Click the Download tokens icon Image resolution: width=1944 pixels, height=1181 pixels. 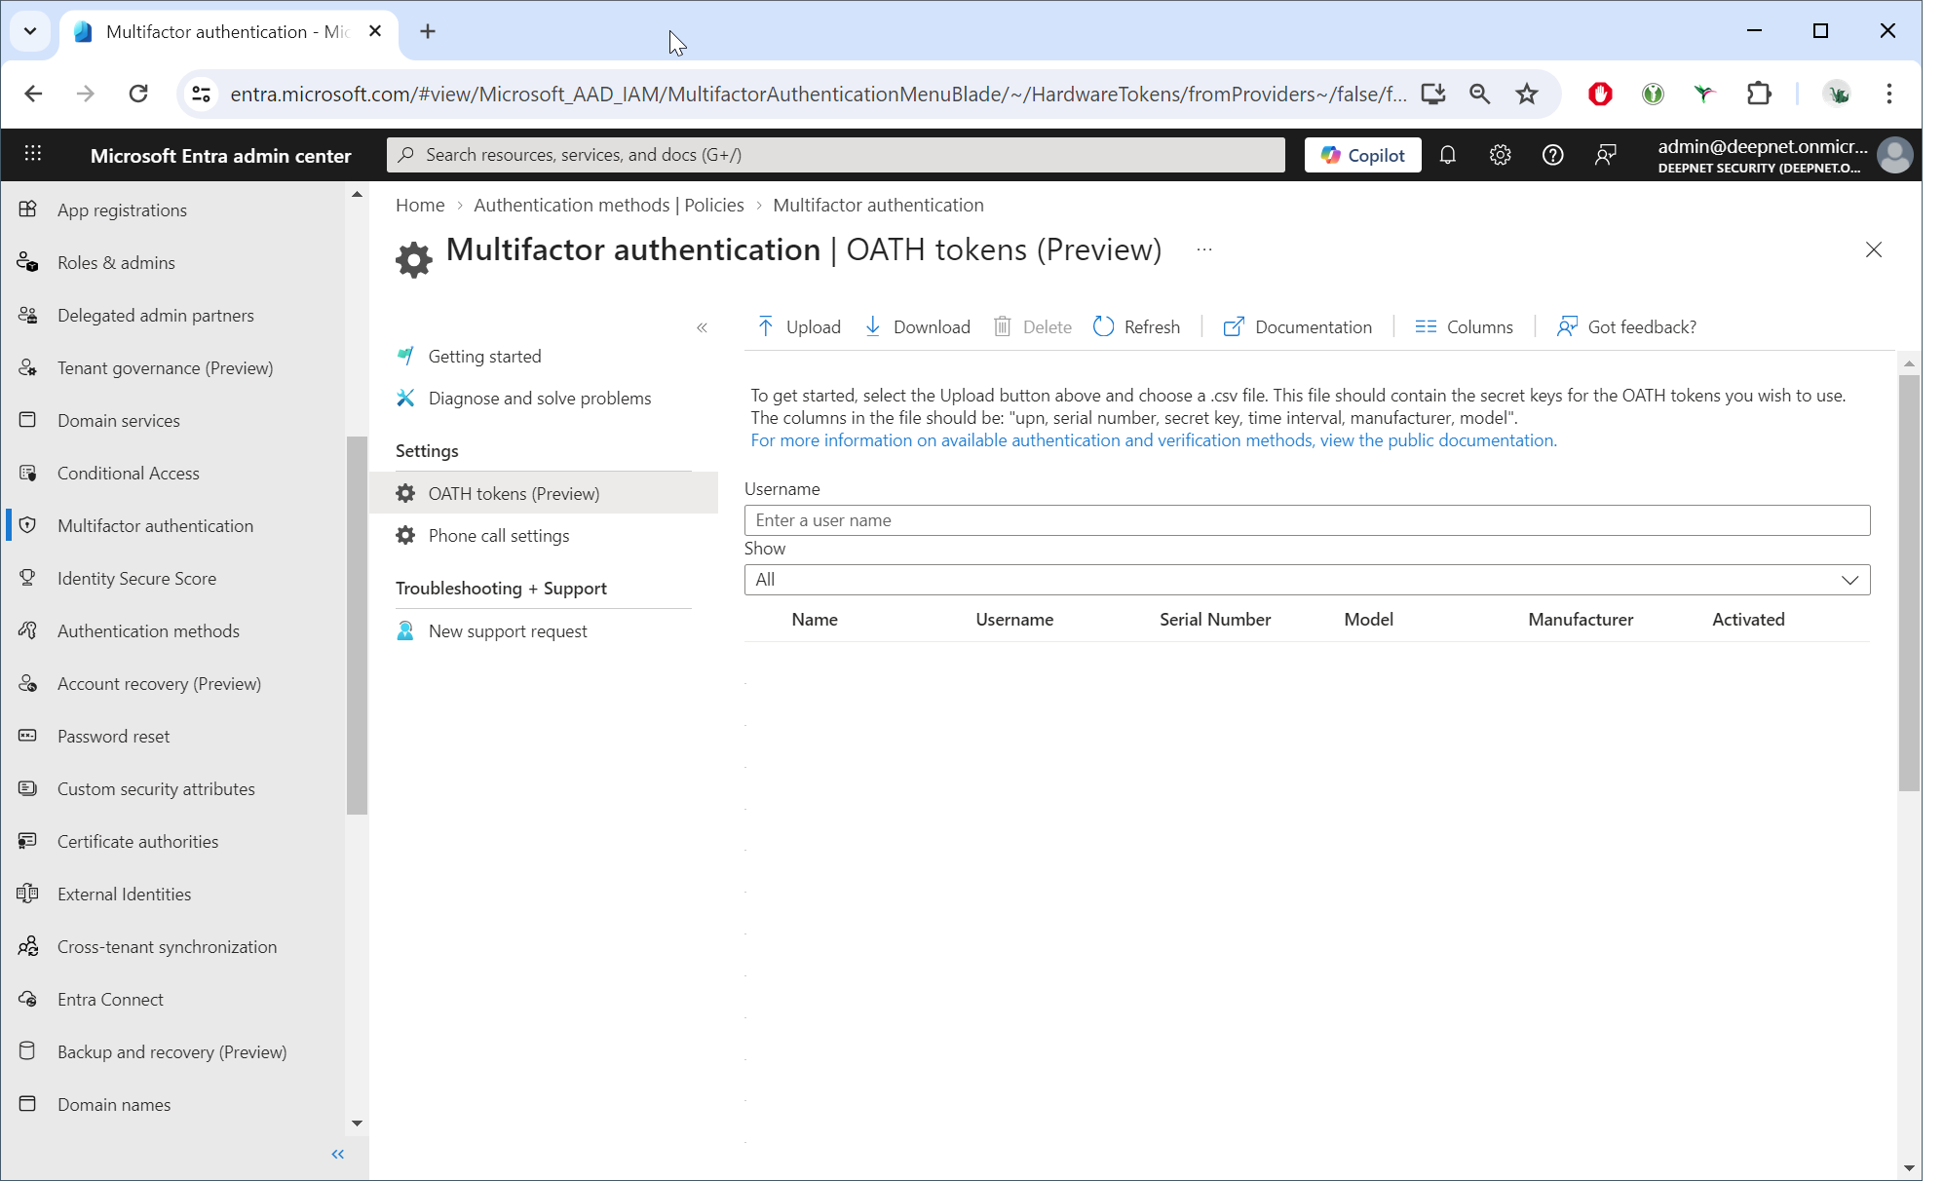pos(873,326)
